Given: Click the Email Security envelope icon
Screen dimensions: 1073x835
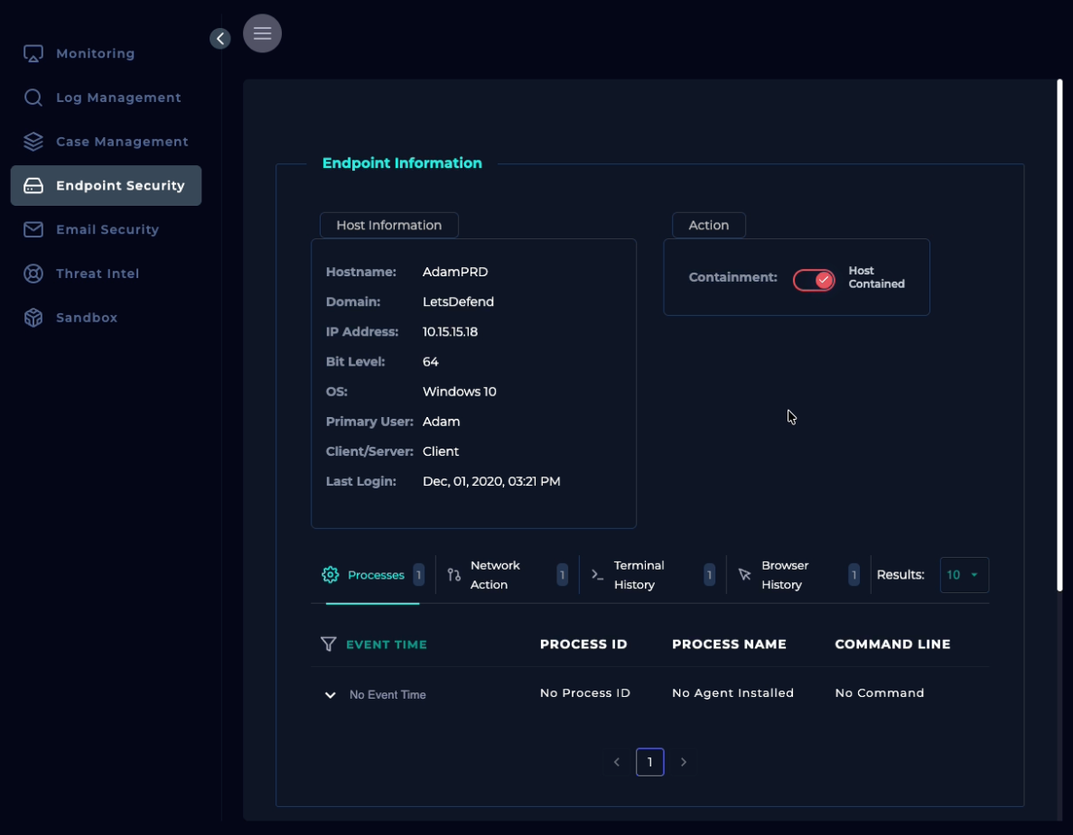Looking at the screenshot, I should (x=33, y=229).
